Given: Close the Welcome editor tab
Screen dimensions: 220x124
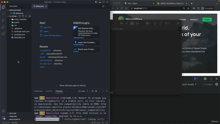Looking at the screenshot, I should pos(46,6).
